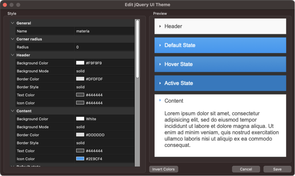295x176 pixels.
Task: Click Content Background Color White swatch
Action: (x=80, y=119)
